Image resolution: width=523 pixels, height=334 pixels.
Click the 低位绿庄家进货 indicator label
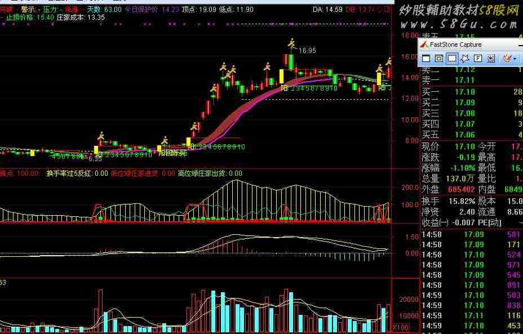tap(143, 173)
